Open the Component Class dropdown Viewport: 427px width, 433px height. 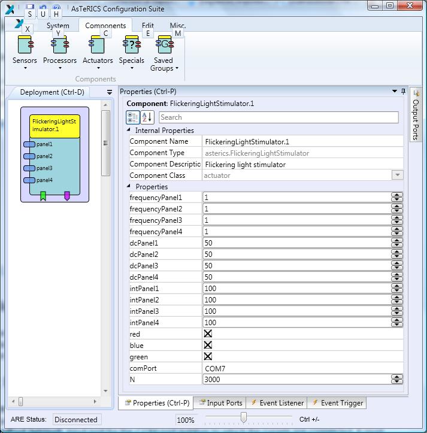[398, 175]
